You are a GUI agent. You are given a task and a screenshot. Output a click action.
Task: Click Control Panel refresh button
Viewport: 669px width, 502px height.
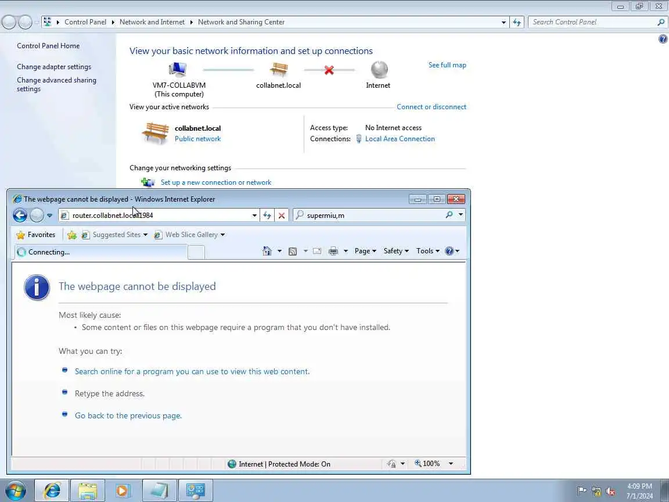tap(517, 22)
